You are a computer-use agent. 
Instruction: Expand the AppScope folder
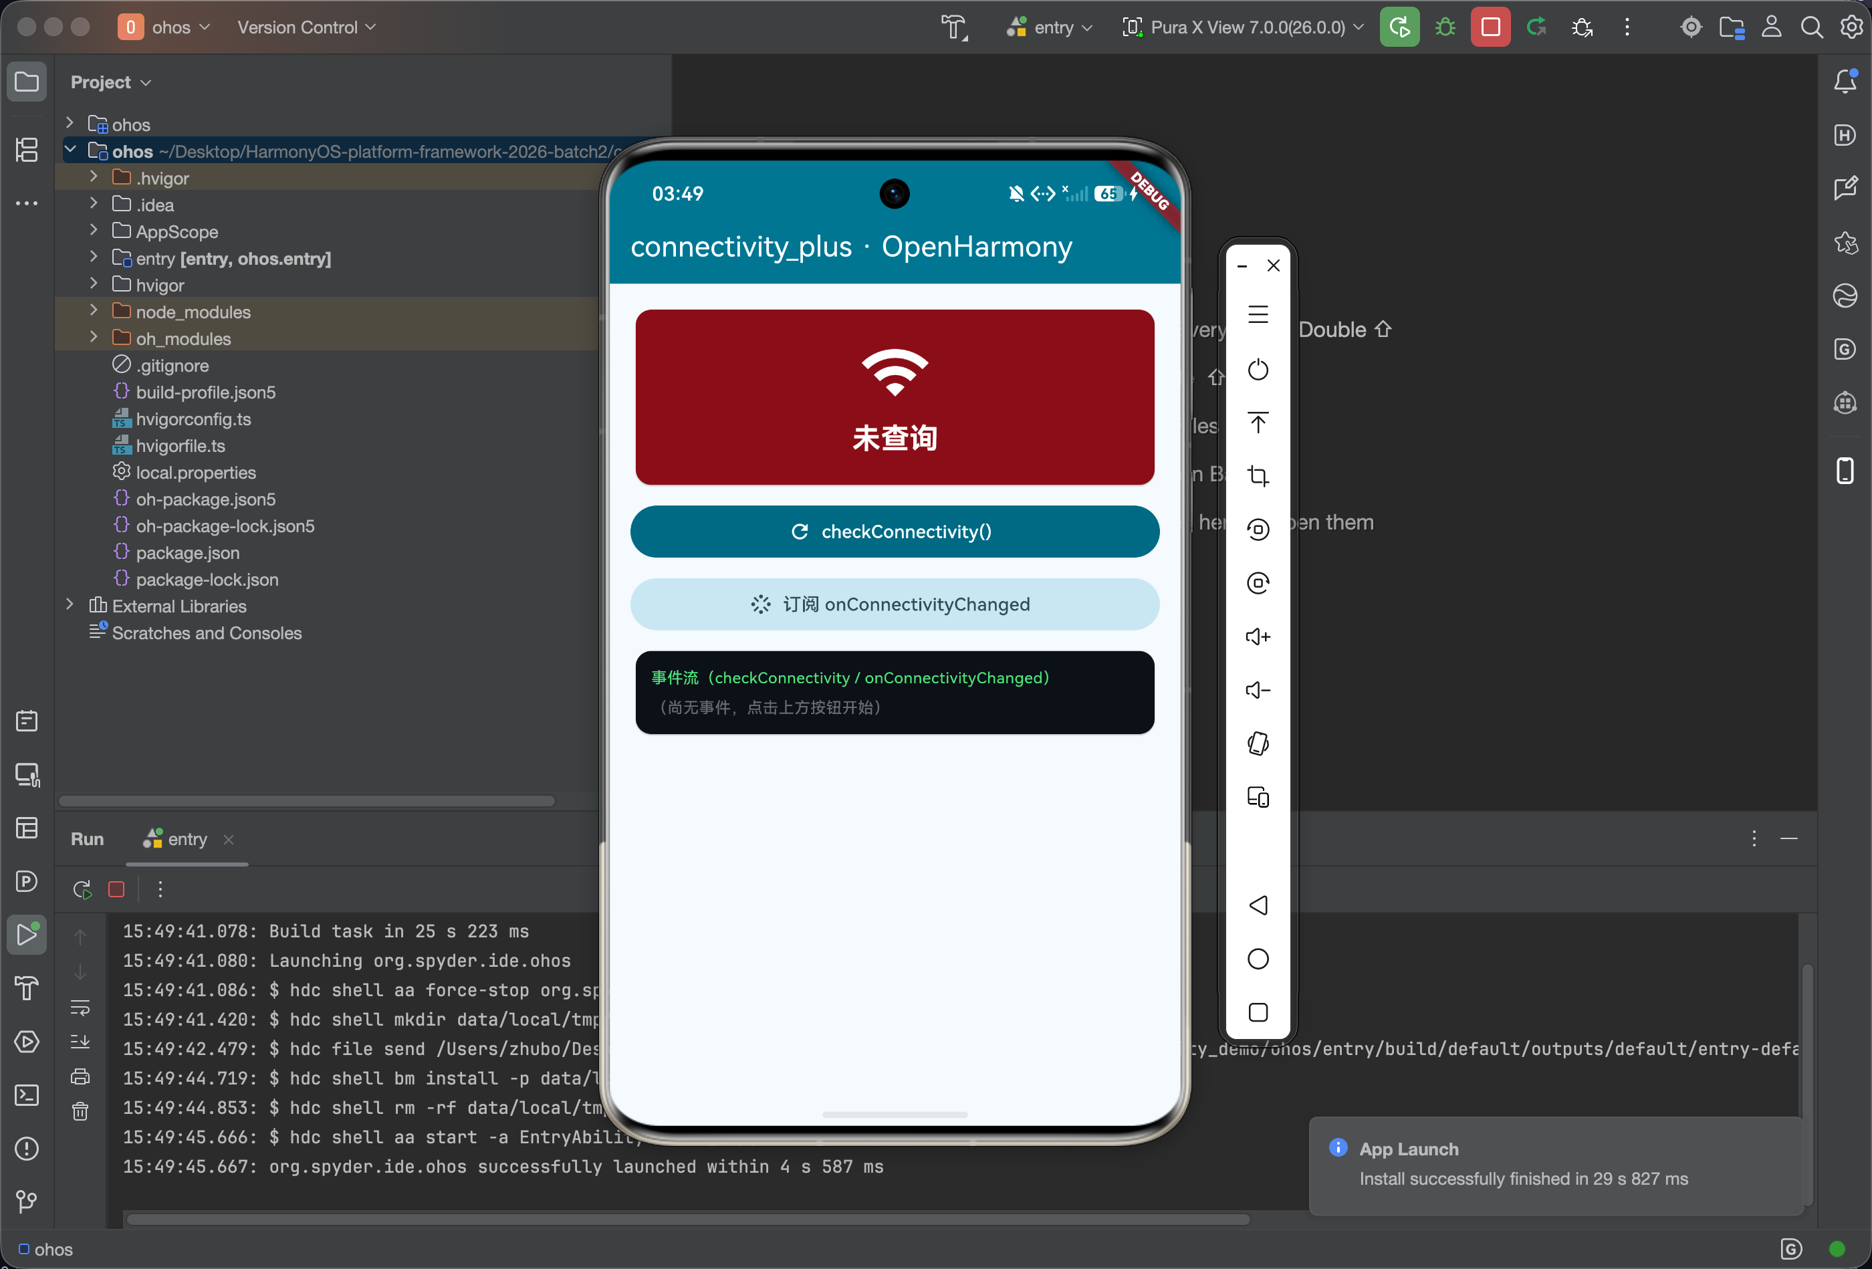coord(94,231)
